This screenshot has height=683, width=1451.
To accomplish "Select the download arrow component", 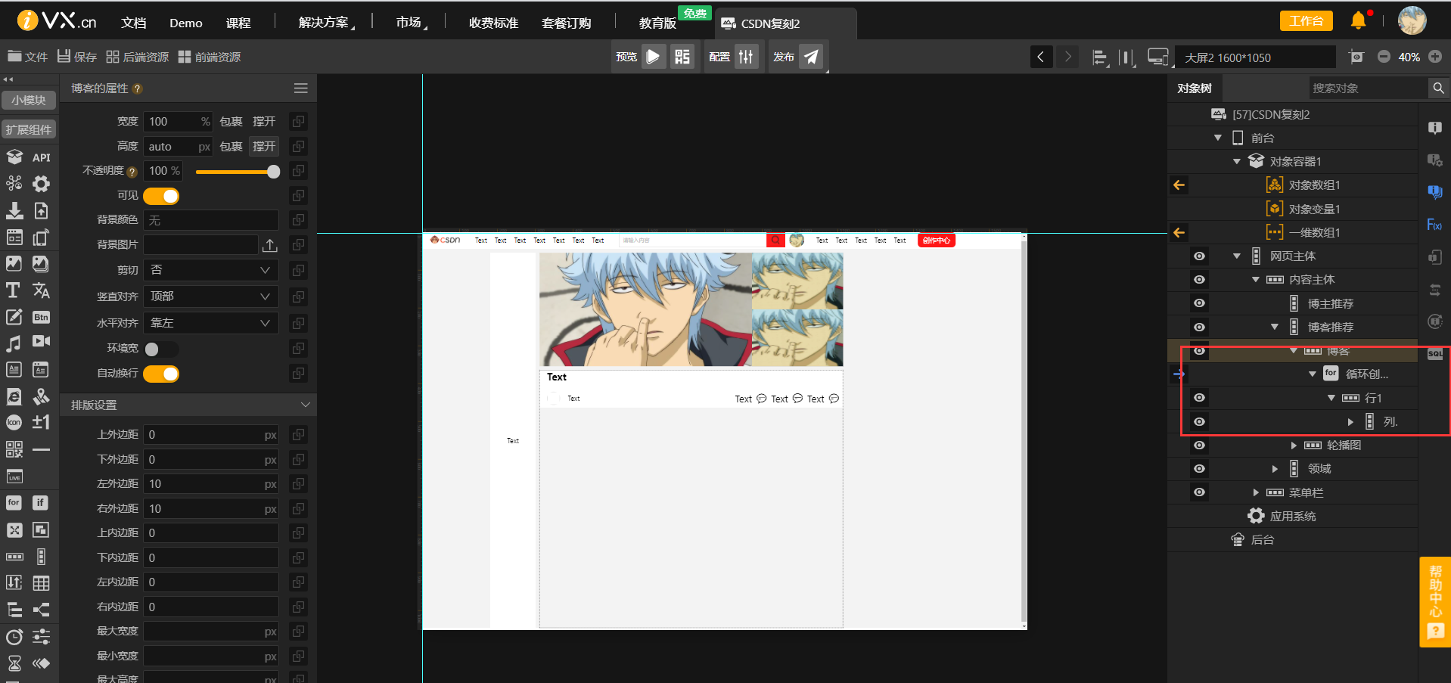I will [14, 210].
